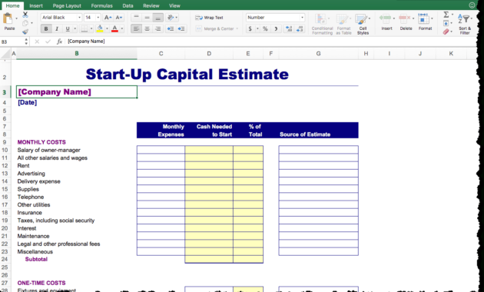Image resolution: width=484 pixels, height=292 pixels.
Task: Center text horizontally
Action: 148,28
